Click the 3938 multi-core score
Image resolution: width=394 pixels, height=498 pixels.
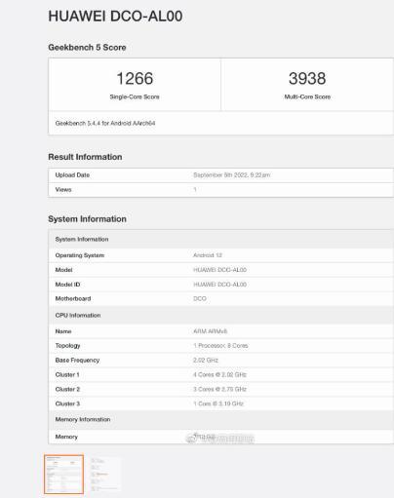tap(307, 78)
